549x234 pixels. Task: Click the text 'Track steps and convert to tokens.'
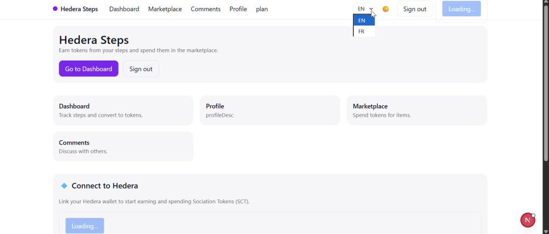pos(100,115)
